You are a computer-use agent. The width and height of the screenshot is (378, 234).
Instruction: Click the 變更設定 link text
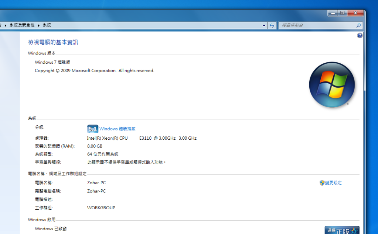(333, 183)
